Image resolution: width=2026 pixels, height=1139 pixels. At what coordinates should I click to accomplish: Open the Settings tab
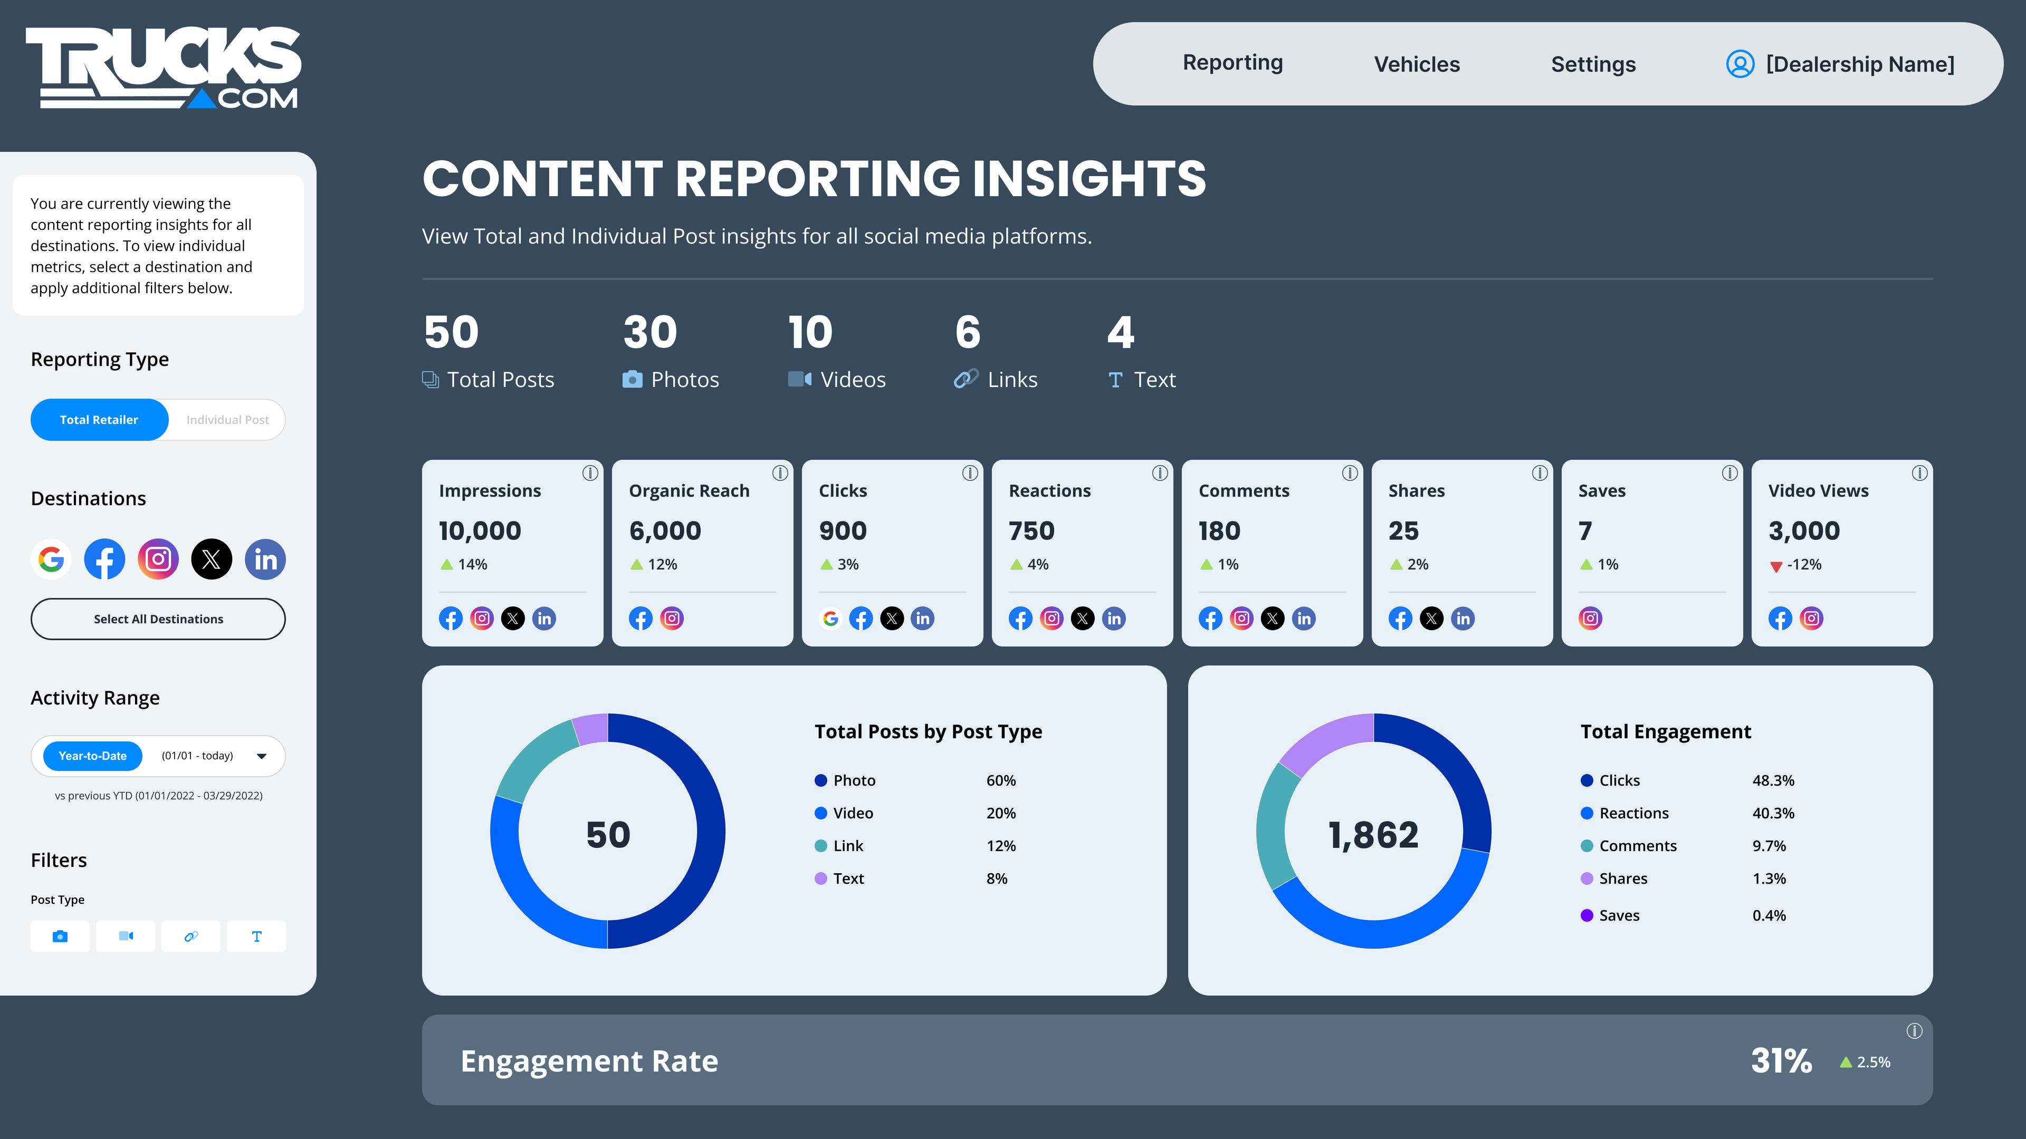(1593, 64)
